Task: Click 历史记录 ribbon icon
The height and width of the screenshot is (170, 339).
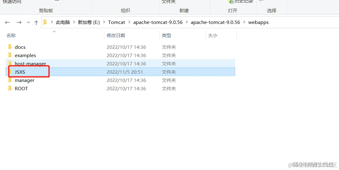Action: coord(231,2)
